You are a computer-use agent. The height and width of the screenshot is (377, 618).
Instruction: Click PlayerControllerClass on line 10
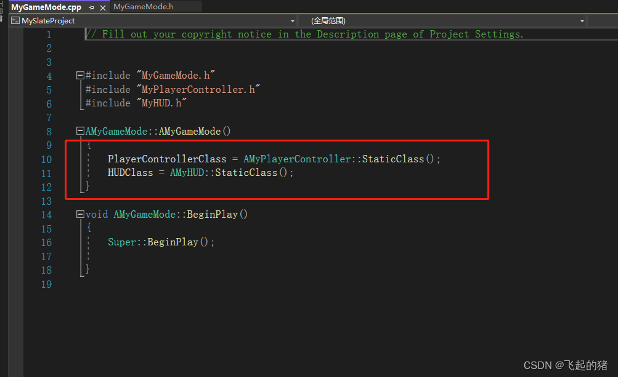coord(166,159)
